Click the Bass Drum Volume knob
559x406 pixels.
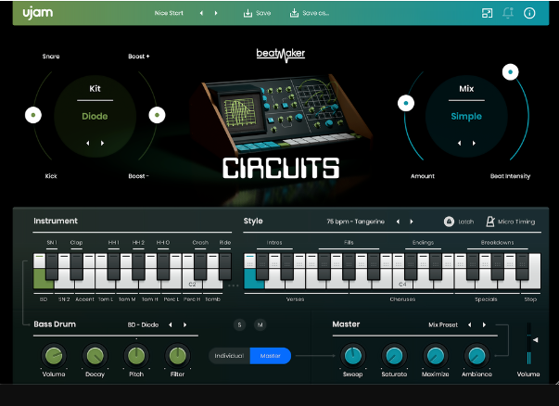coord(54,355)
